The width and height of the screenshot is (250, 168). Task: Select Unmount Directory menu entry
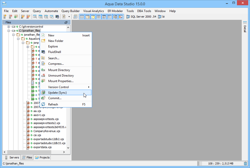pyautogui.click(x=66, y=76)
